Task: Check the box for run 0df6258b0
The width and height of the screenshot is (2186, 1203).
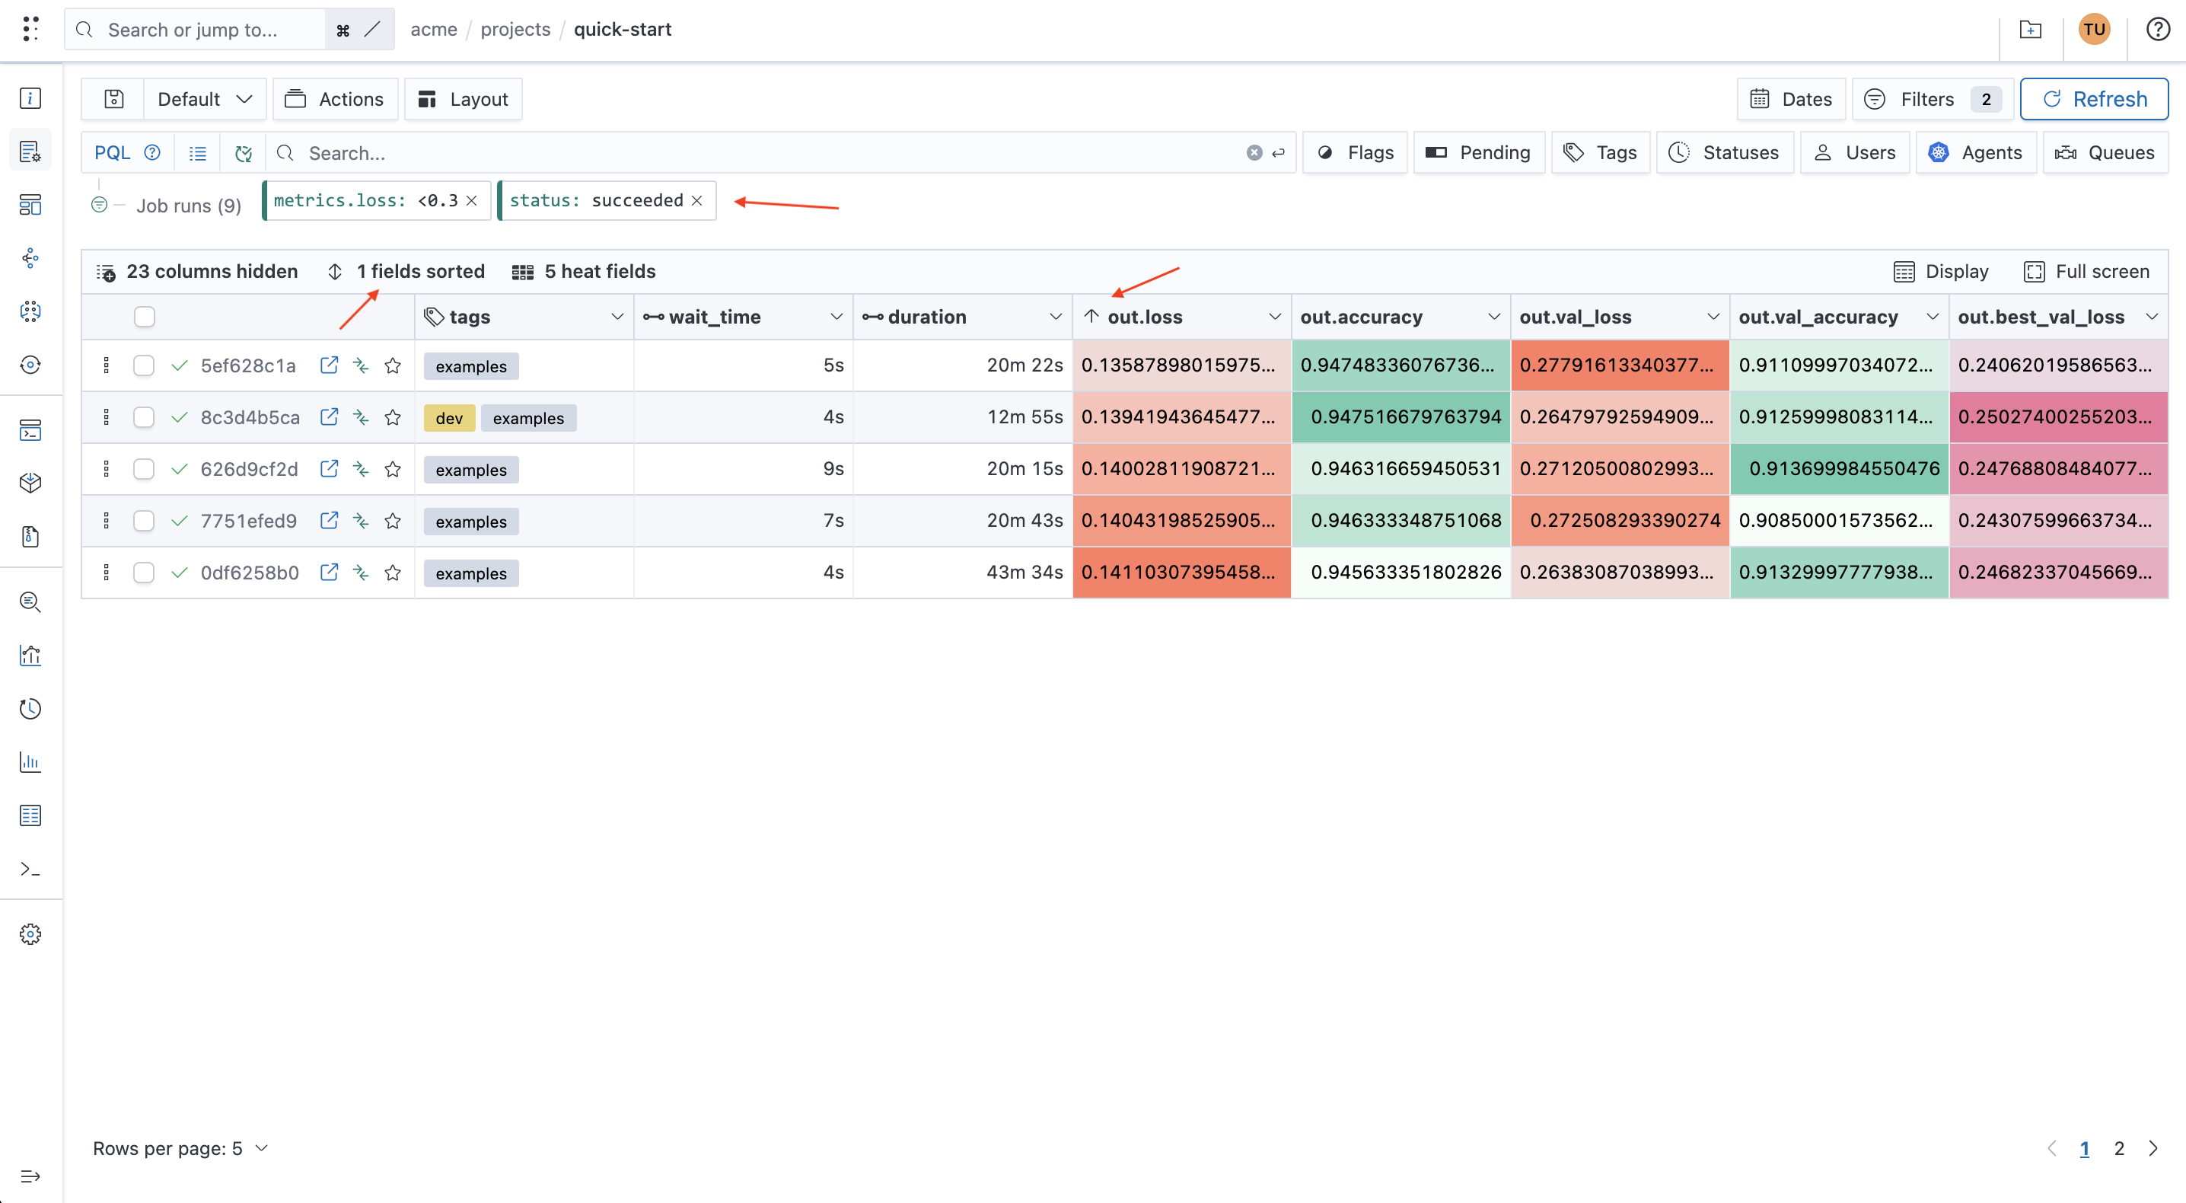Action: pyautogui.click(x=145, y=573)
